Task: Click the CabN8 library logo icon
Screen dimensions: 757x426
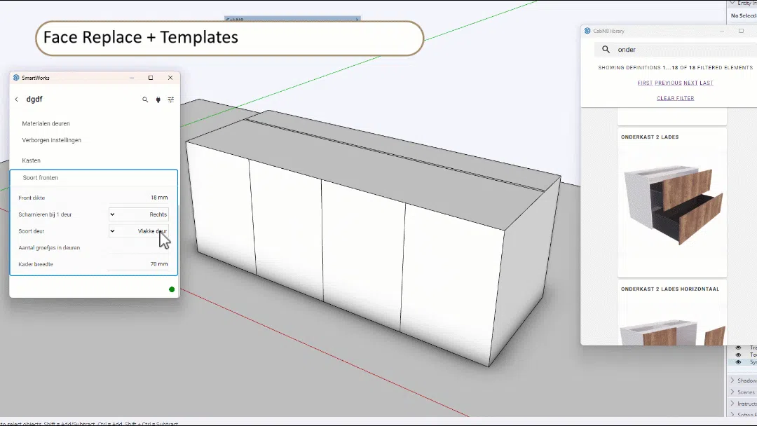Action: tap(587, 31)
